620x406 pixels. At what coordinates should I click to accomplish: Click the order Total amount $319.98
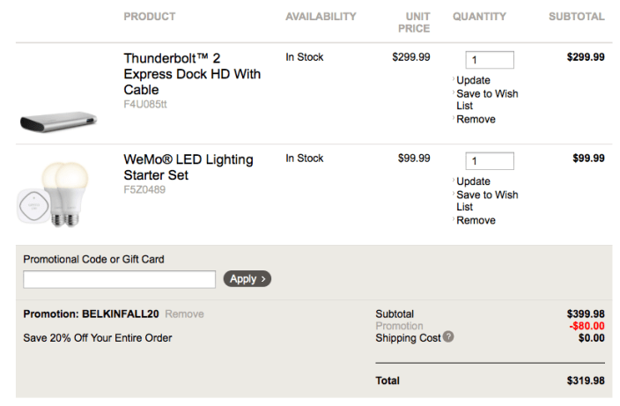click(586, 380)
